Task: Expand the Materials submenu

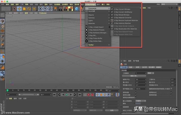Action: 98,23
